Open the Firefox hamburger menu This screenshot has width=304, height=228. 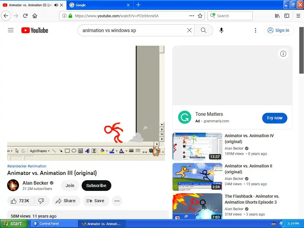point(298,16)
